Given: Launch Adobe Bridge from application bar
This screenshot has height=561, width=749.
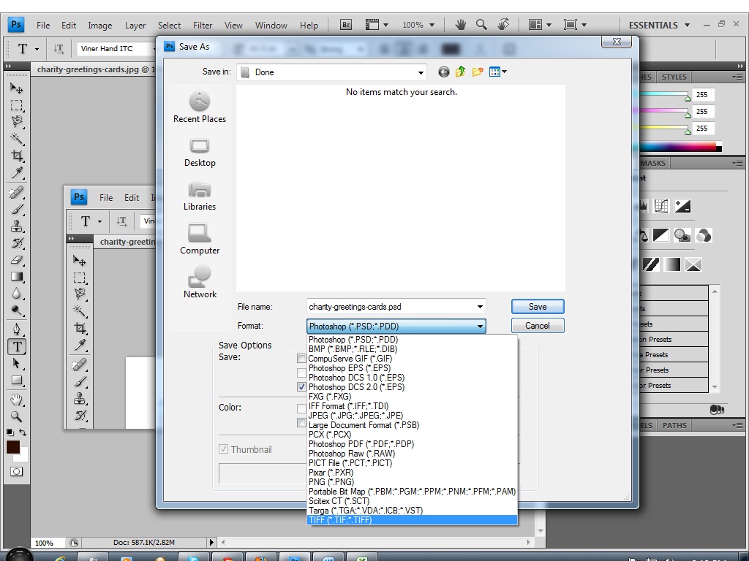Looking at the screenshot, I should pyautogui.click(x=346, y=25).
